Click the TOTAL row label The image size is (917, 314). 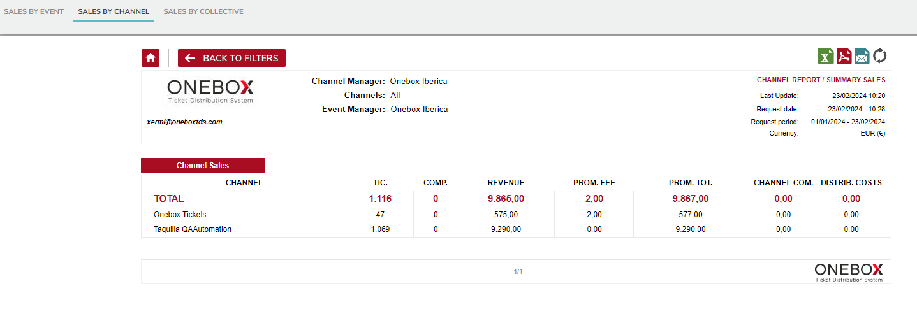169,199
